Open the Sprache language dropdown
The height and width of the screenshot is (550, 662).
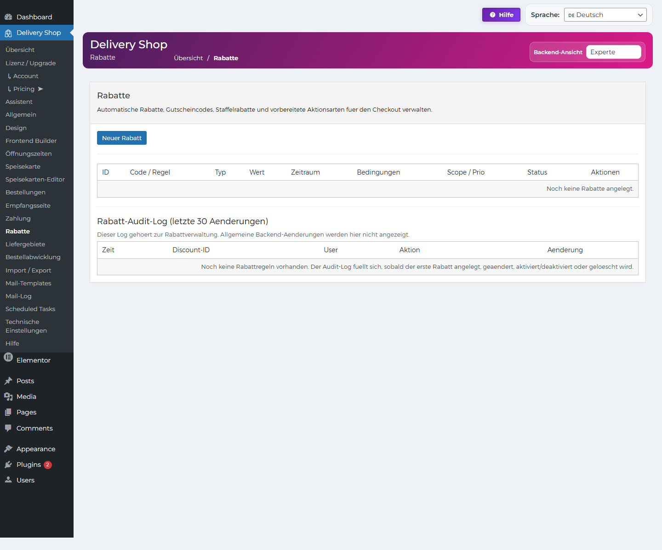pos(605,15)
